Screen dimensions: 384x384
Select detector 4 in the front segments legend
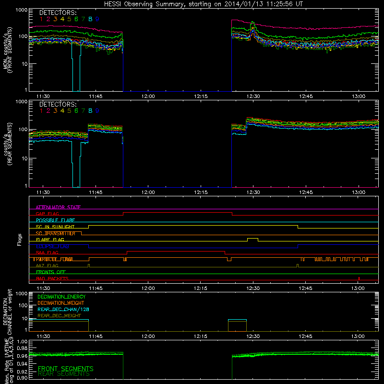pos(62,19)
